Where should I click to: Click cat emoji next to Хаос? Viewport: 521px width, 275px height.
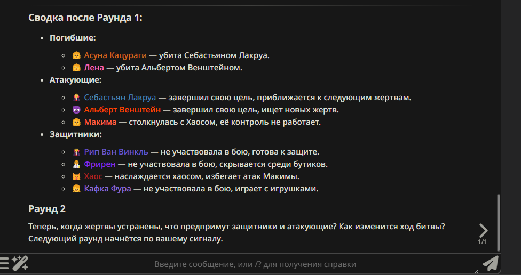tap(76, 176)
